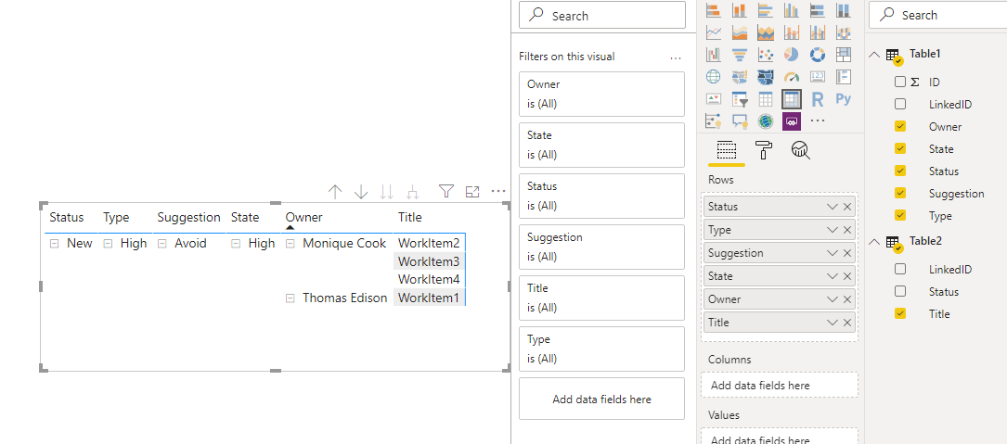Open dropdown for Status in Rows well
The width and height of the screenshot is (1007, 444).
(x=833, y=207)
